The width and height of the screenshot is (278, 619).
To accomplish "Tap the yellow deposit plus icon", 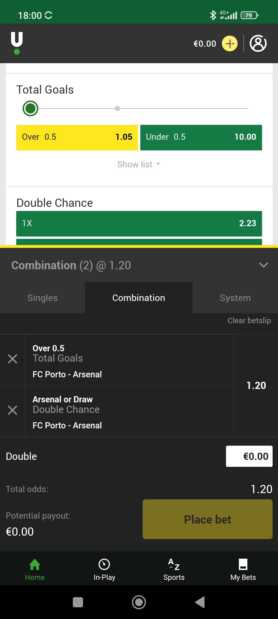I will [230, 44].
